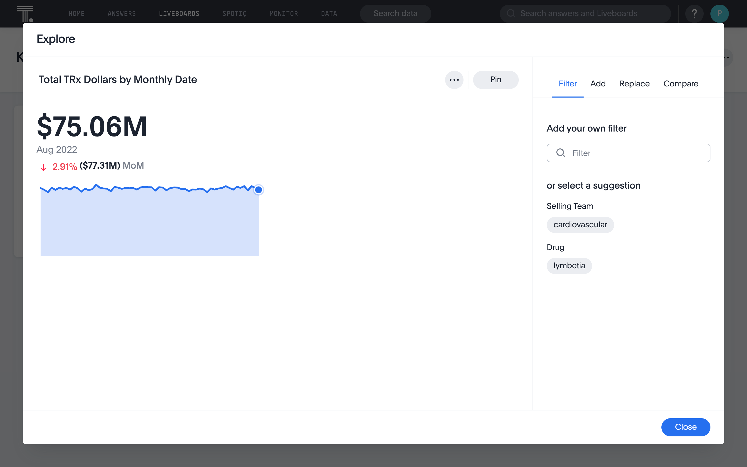Image resolution: width=747 pixels, height=467 pixels.
Task: Click the Add tab in the panel
Action: click(598, 83)
